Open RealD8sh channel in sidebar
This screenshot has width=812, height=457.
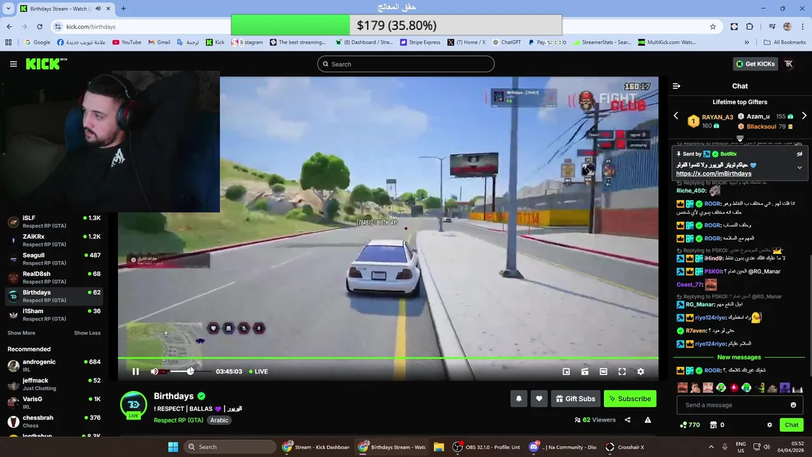click(55, 277)
